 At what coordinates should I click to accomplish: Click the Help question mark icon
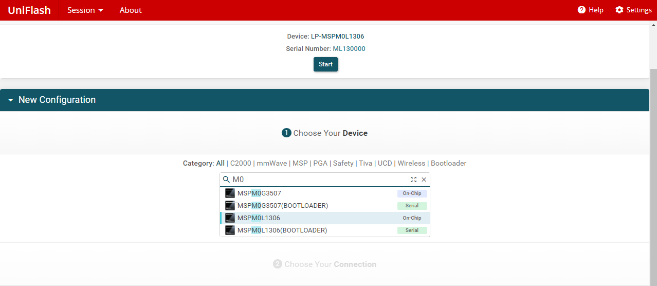click(x=582, y=10)
